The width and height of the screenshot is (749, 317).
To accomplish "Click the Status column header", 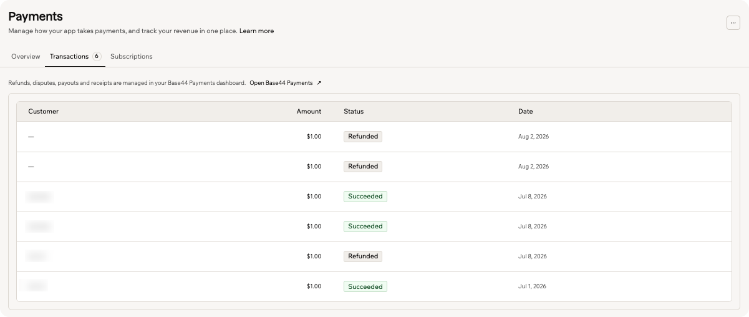I will [x=354, y=112].
